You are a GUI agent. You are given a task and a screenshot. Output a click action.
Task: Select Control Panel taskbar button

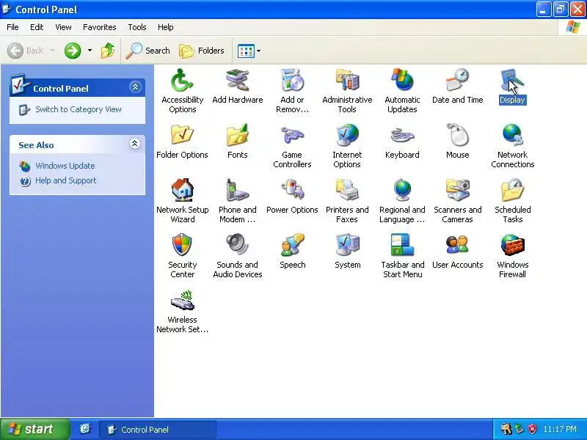(x=158, y=430)
